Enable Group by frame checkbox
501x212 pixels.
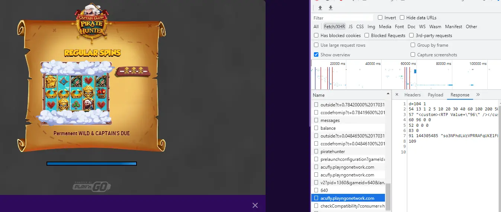[413, 45]
